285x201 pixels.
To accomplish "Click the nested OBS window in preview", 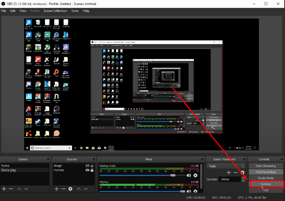I will point(156,87).
